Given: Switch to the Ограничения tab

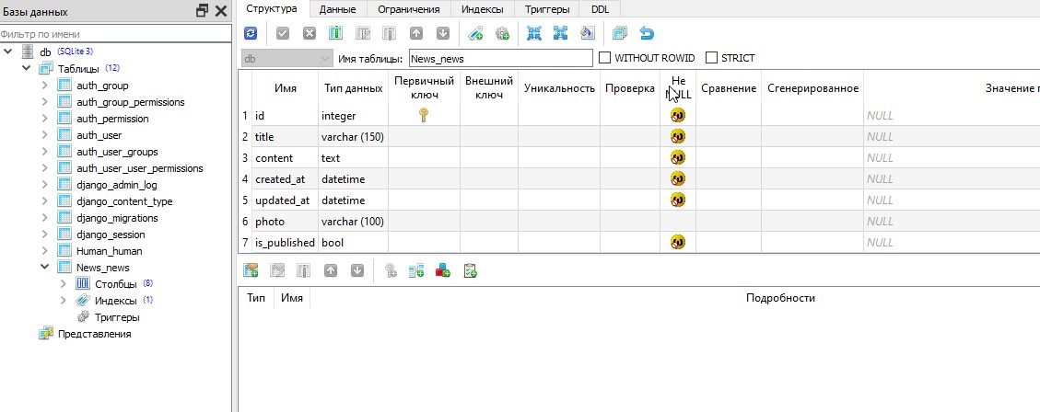Looking at the screenshot, I should pos(409,9).
